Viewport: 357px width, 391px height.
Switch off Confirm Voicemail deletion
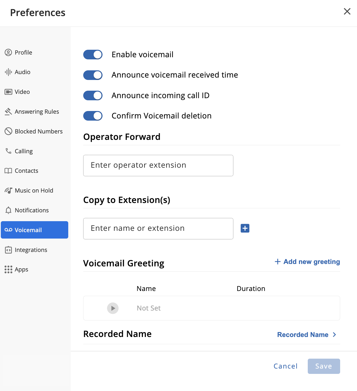click(93, 116)
